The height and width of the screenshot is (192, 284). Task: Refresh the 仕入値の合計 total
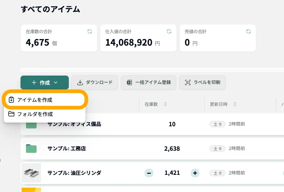click(169, 32)
